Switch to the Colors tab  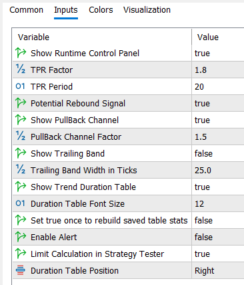[x=101, y=10]
